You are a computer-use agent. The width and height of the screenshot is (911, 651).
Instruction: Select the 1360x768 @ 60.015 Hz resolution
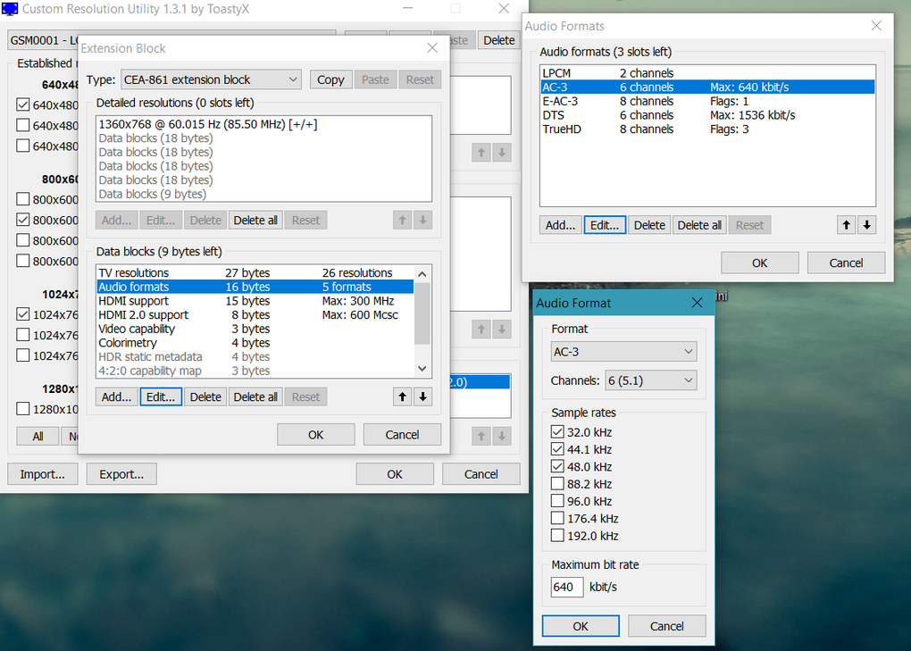coord(263,124)
